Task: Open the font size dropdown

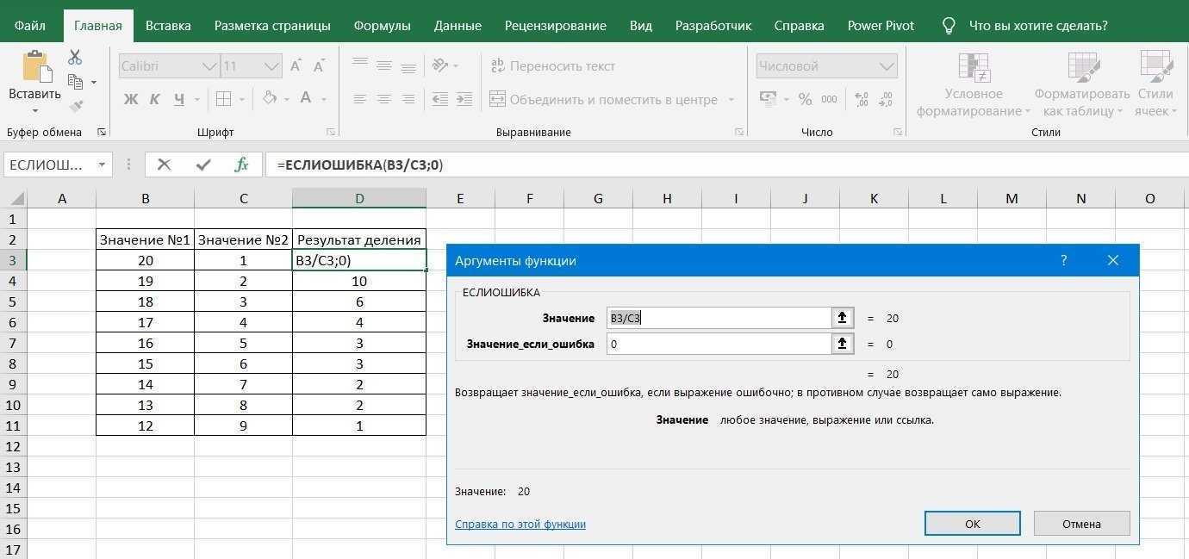Action: [272, 65]
